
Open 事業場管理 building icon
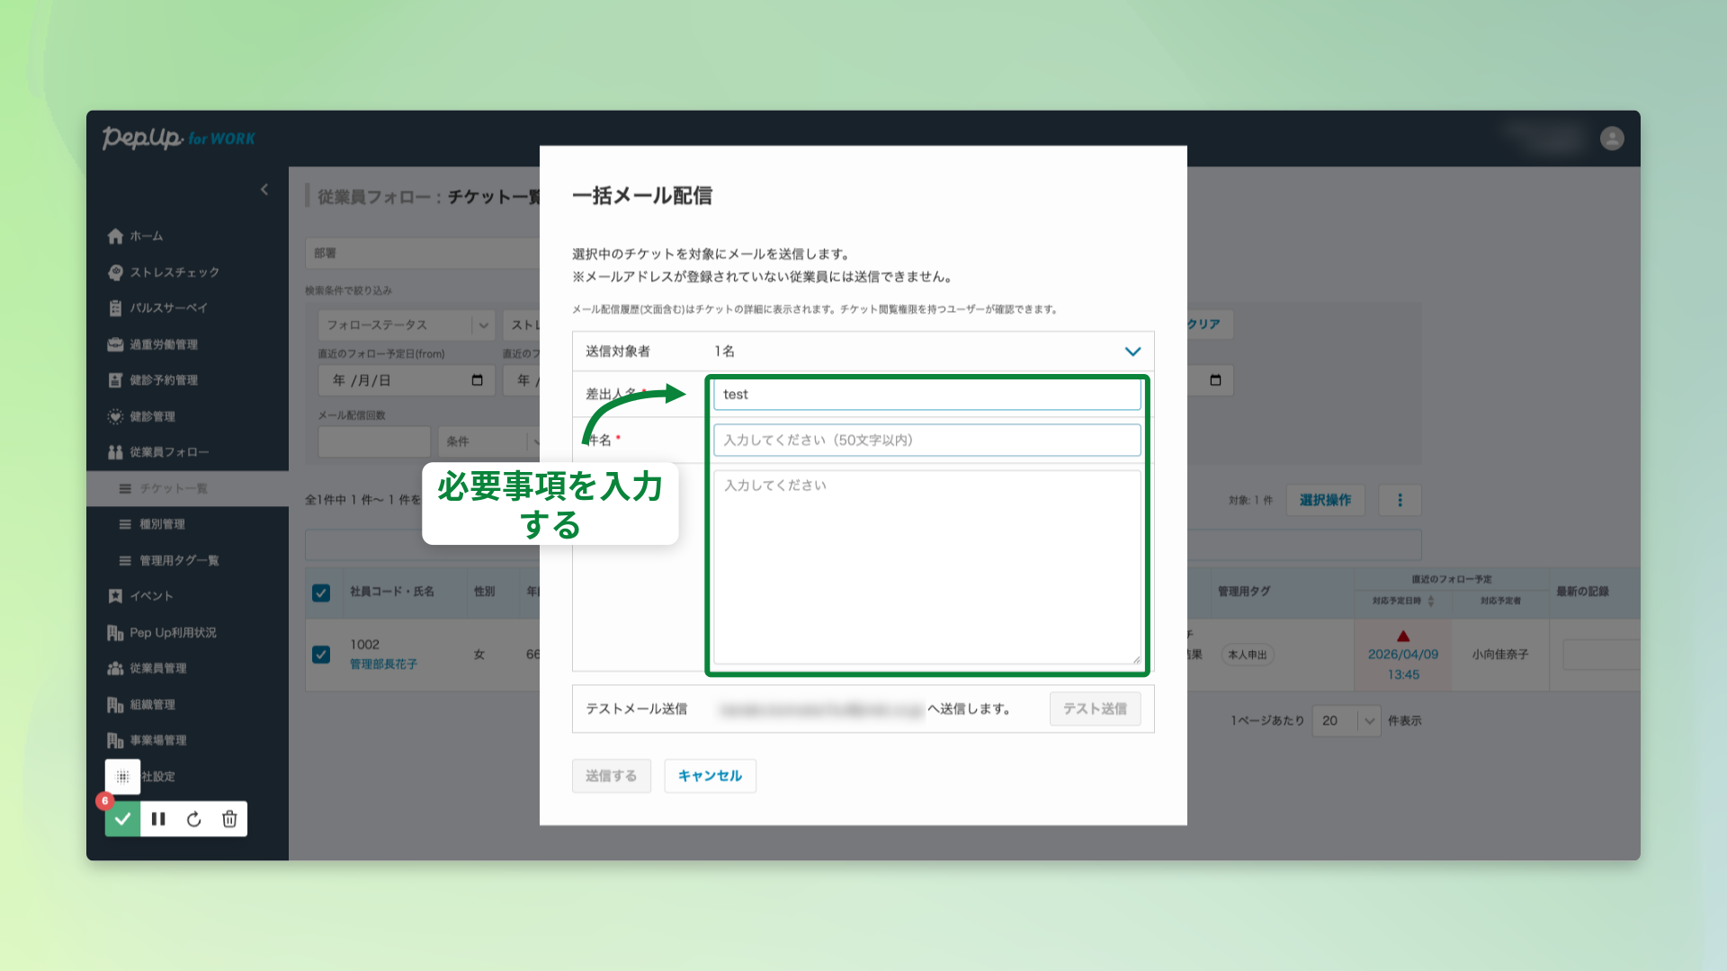point(115,741)
